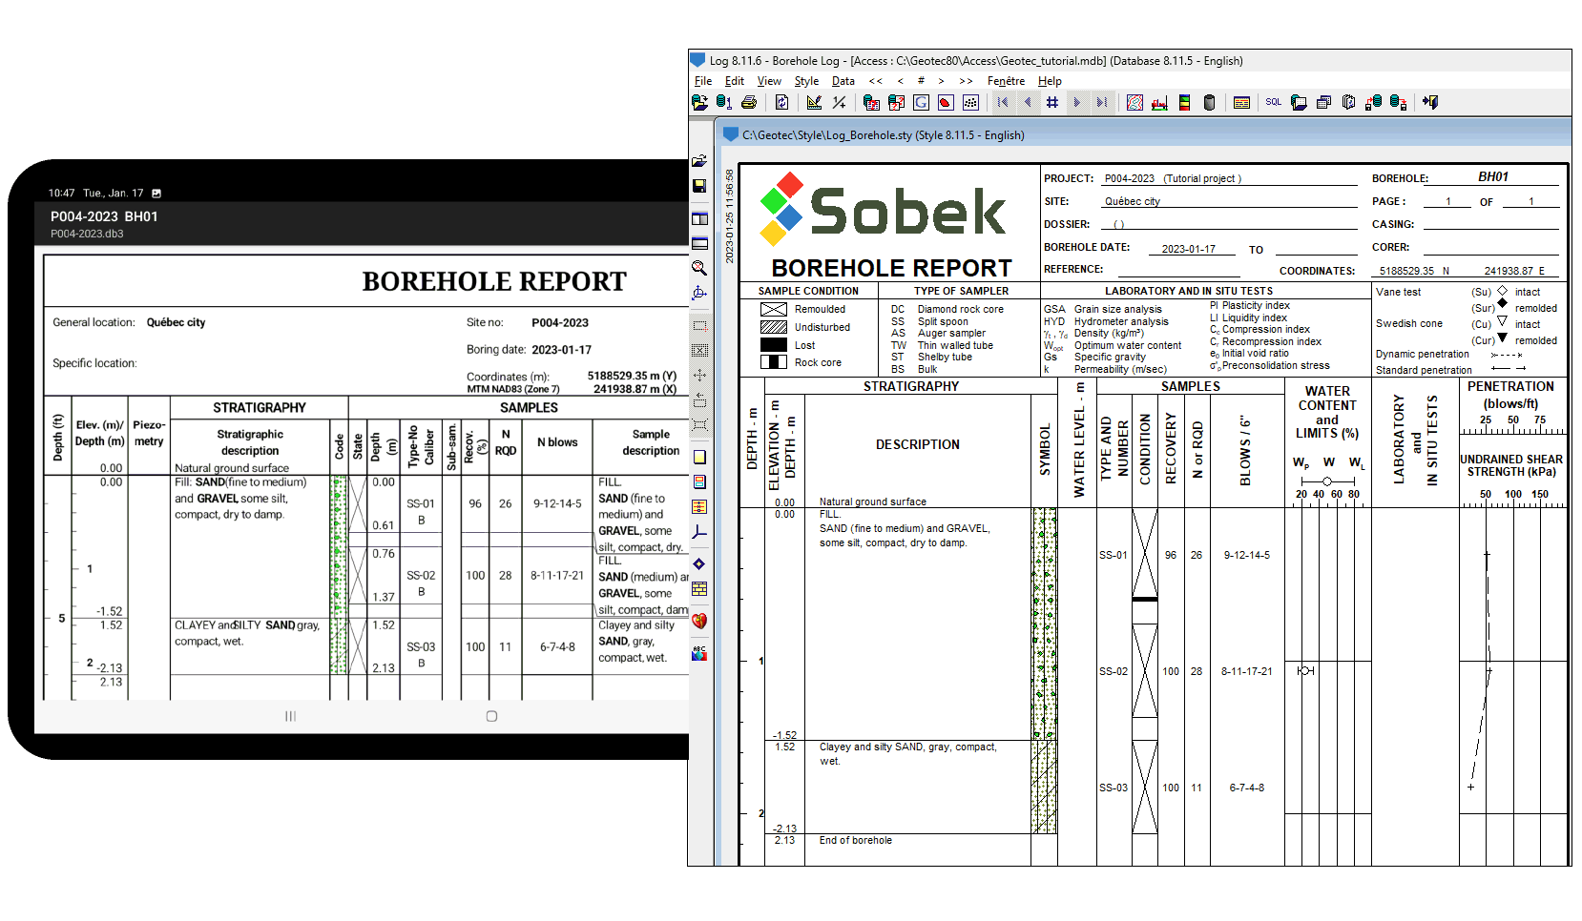Open the Style menu
1582x921 pixels.
(x=806, y=81)
